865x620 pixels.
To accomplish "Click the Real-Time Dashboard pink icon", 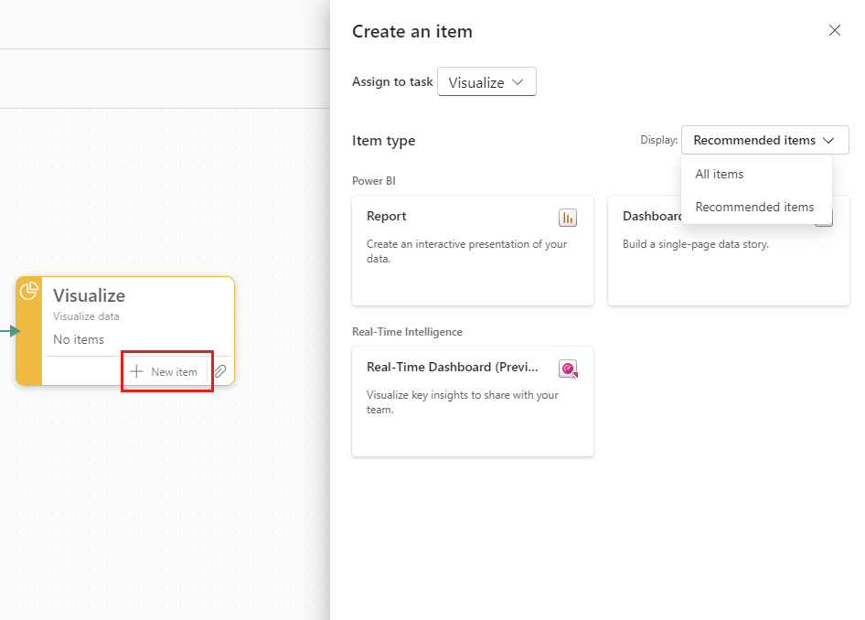I will tap(568, 369).
